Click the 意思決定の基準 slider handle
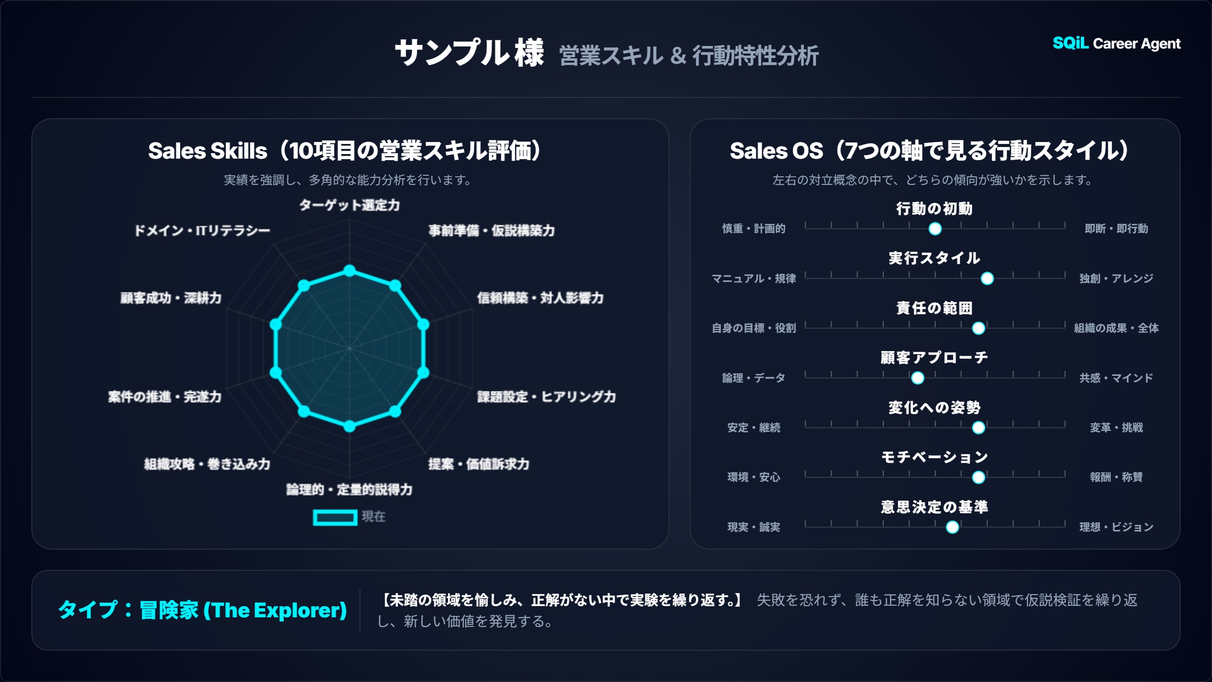1212x682 pixels. 952,527
